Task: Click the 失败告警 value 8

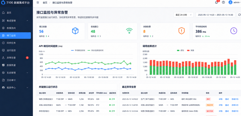Action: pos(144,31)
